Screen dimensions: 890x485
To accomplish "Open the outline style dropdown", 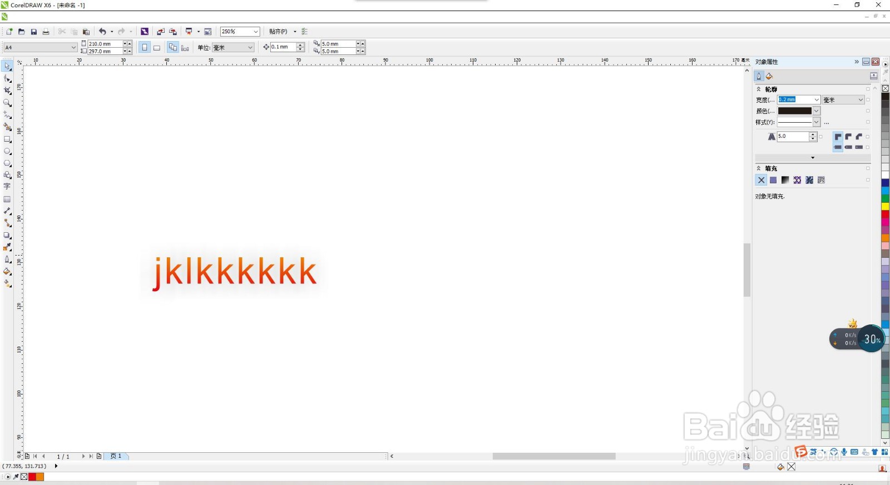I will click(x=817, y=122).
